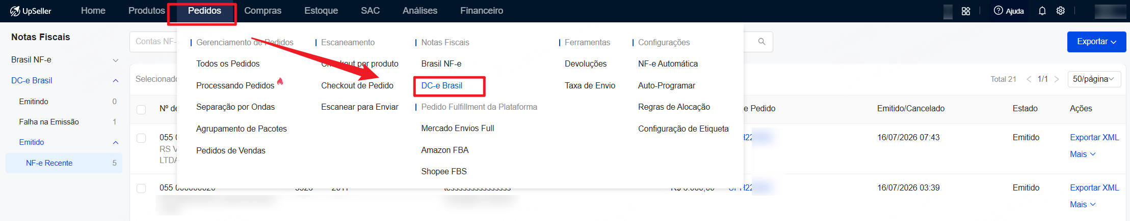Open the notifications bell

[x=1042, y=11]
